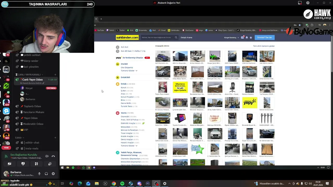Open Tüm vitrin ilanlarını göster link
This screenshot has width=333, height=187.
(264, 46)
